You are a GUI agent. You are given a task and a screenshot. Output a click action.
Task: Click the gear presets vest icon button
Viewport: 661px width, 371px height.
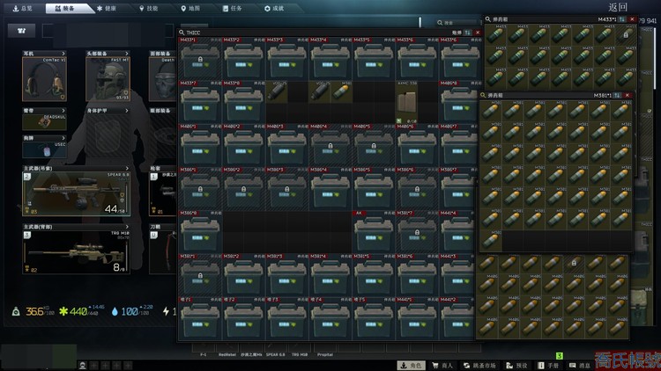coord(21,30)
